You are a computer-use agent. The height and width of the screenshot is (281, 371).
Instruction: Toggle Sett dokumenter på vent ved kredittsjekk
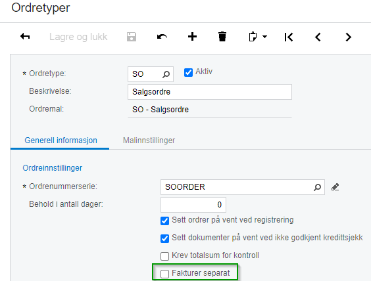click(x=164, y=238)
